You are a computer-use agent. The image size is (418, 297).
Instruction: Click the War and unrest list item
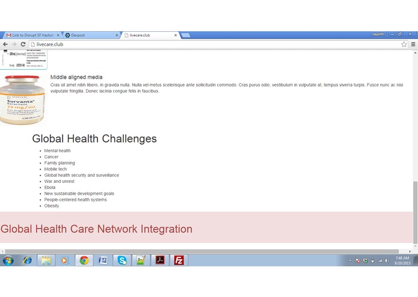coord(59,181)
